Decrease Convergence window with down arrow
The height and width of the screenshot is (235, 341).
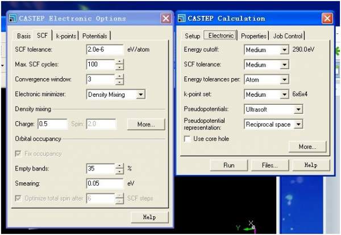pos(119,82)
